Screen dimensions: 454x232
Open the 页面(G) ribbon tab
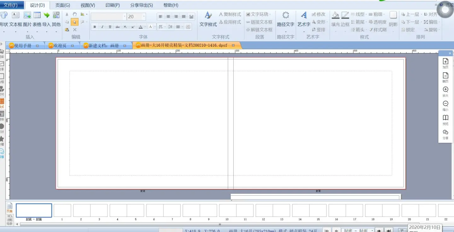tap(63, 5)
